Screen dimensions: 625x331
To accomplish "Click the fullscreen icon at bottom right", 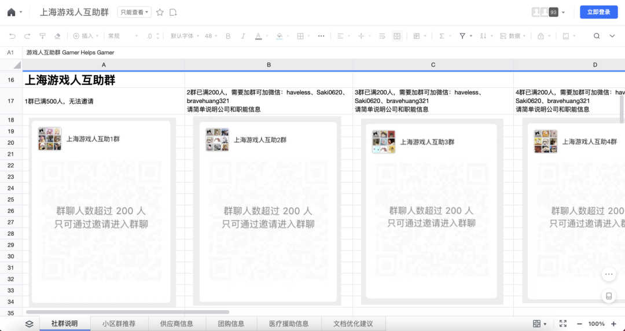I will coord(563,324).
